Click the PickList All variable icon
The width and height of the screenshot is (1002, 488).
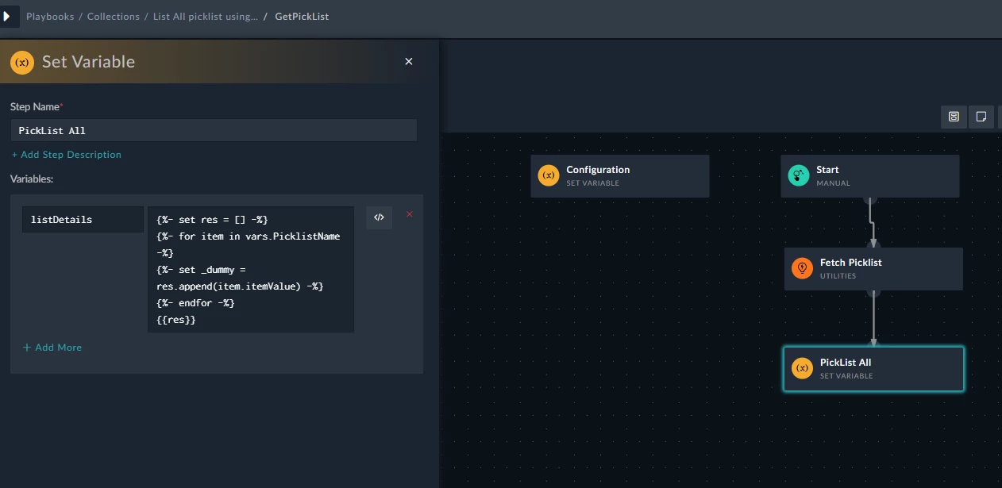pos(802,368)
